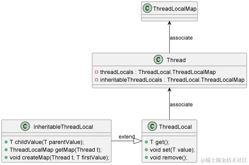
Task: Click the lower associate arrow label
Action: tap(181, 105)
